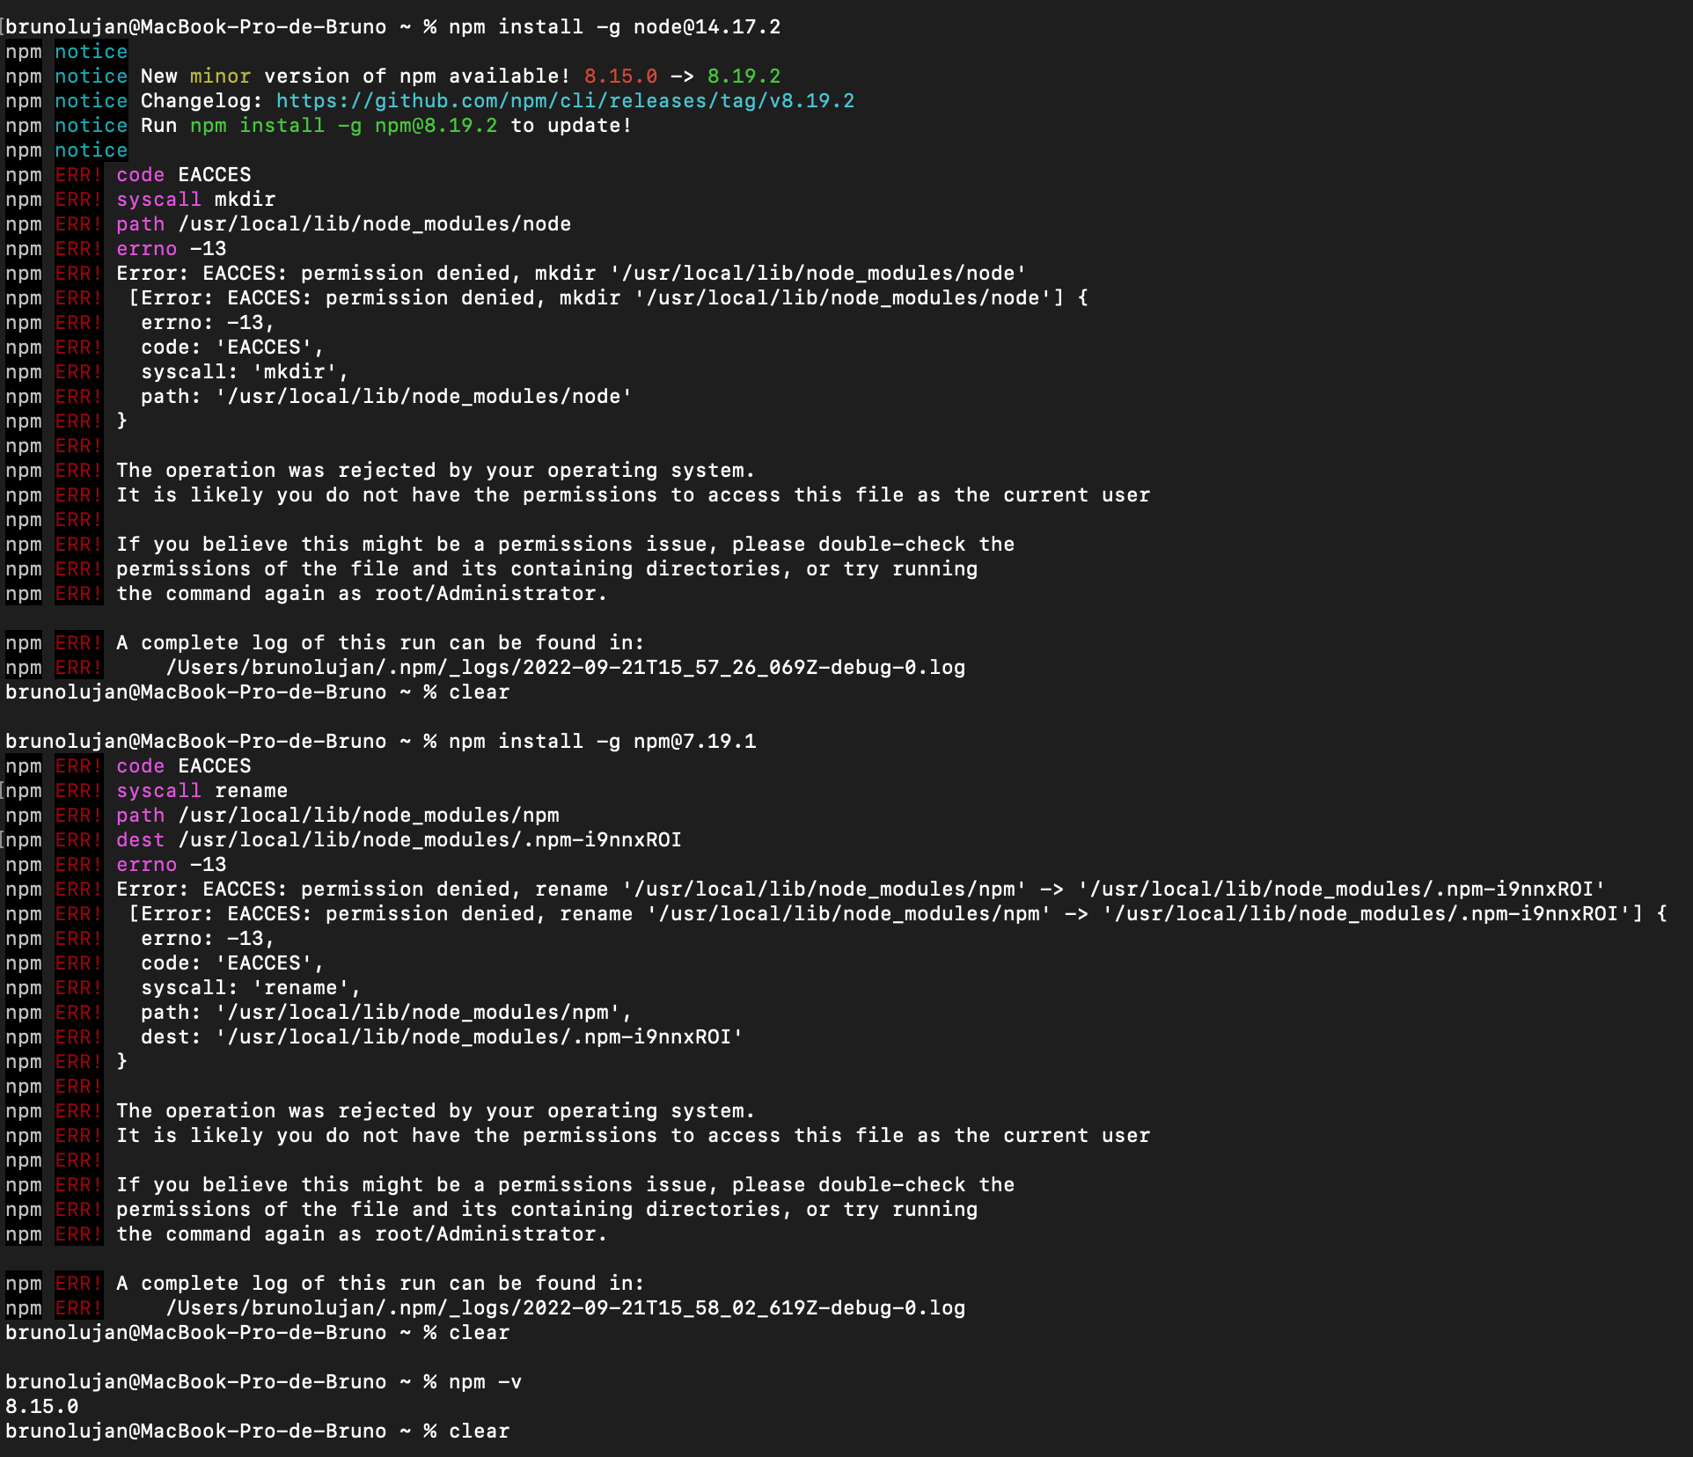
Task: Click the new version number 8.19.2 in green
Action: 744,77
